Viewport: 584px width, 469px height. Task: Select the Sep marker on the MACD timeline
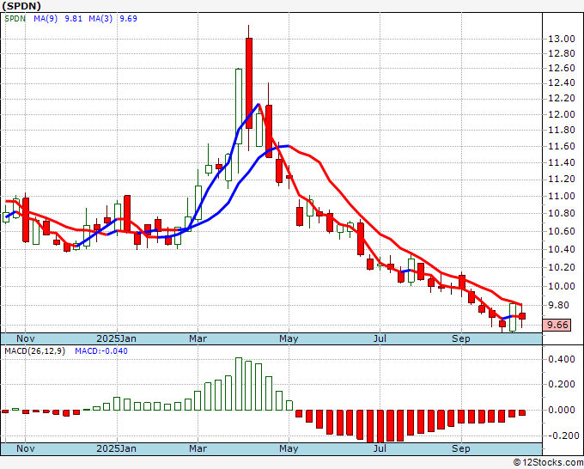[461, 448]
